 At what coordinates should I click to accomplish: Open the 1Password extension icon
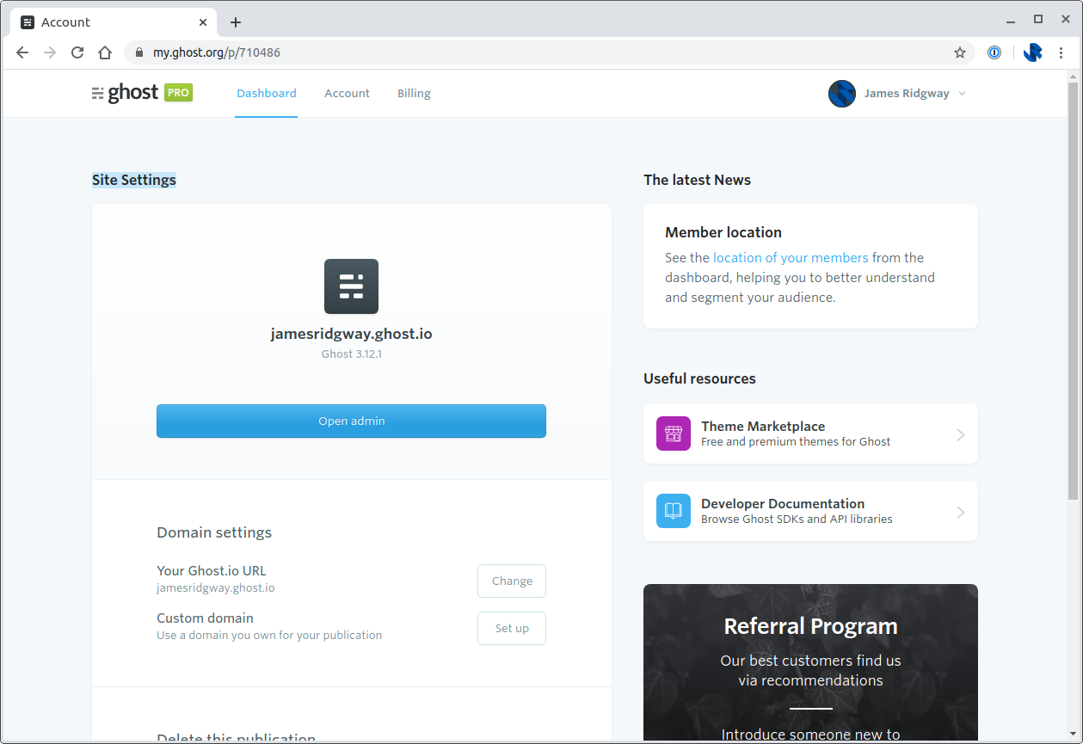[994, 52]
